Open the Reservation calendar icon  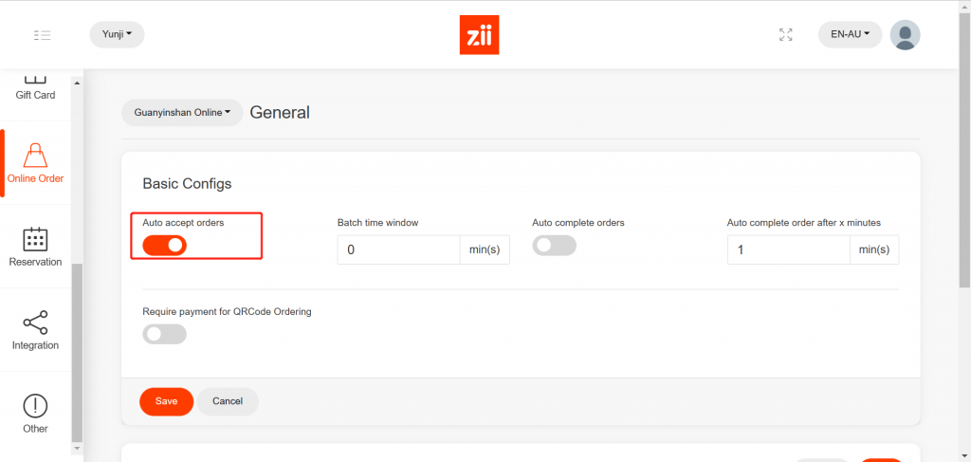coord(35,239)
